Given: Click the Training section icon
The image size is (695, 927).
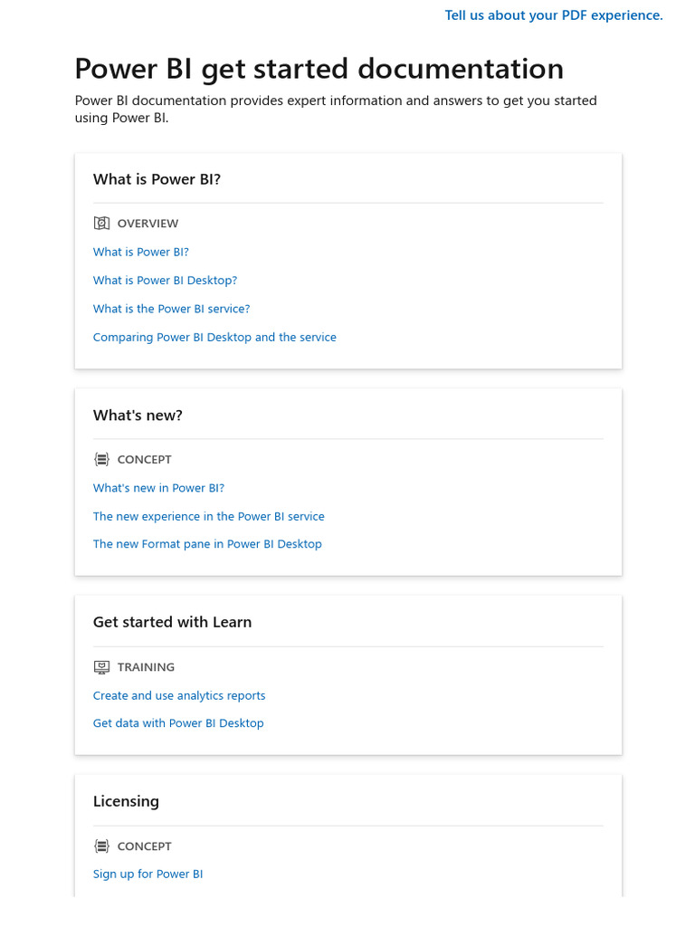Looking at the screenshot, I should pos(101,667).
